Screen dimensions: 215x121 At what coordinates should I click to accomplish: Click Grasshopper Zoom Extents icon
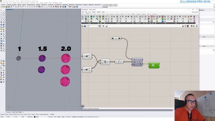tap(100, 26)
